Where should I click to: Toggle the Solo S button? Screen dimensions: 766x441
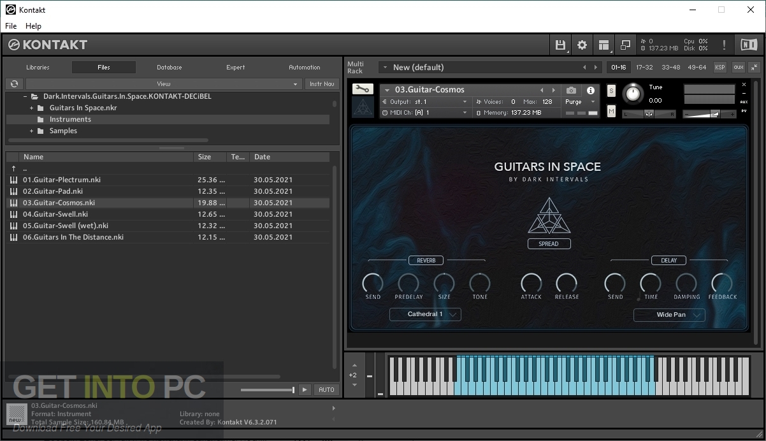[x=611, y=91]
